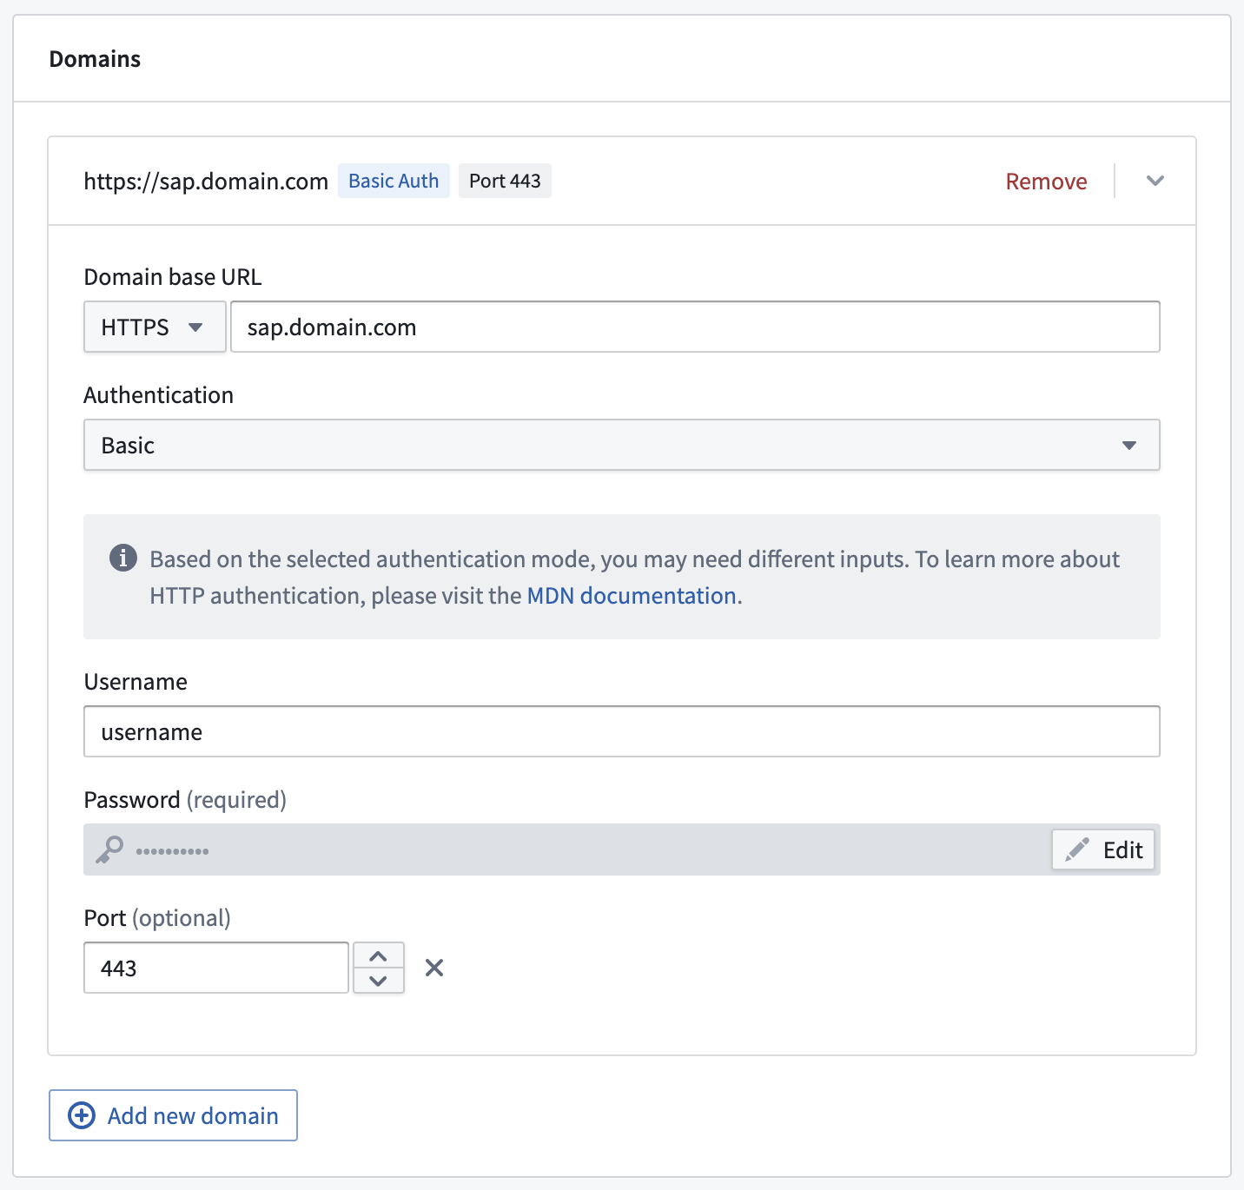The image size is (1244, 1190).
Task: Click the domain base URL field
Action: [x=695, y=327]
